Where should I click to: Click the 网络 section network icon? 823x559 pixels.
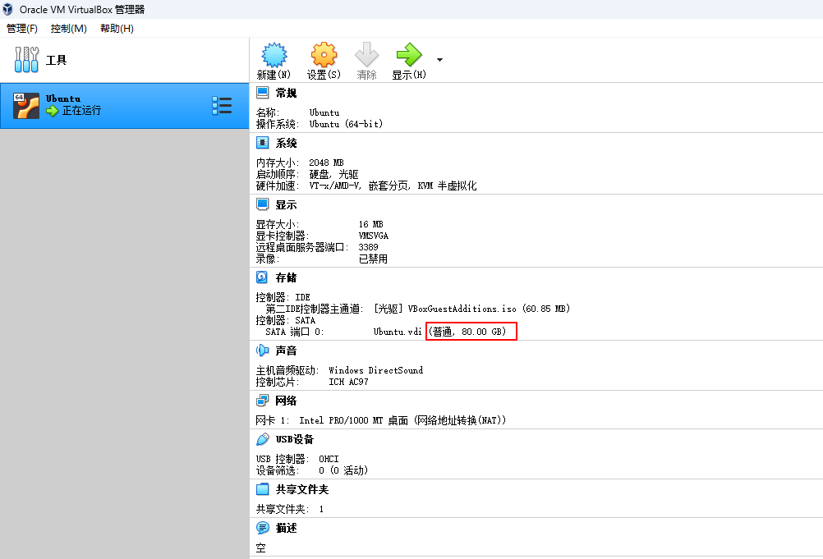(x=263, y=401)
